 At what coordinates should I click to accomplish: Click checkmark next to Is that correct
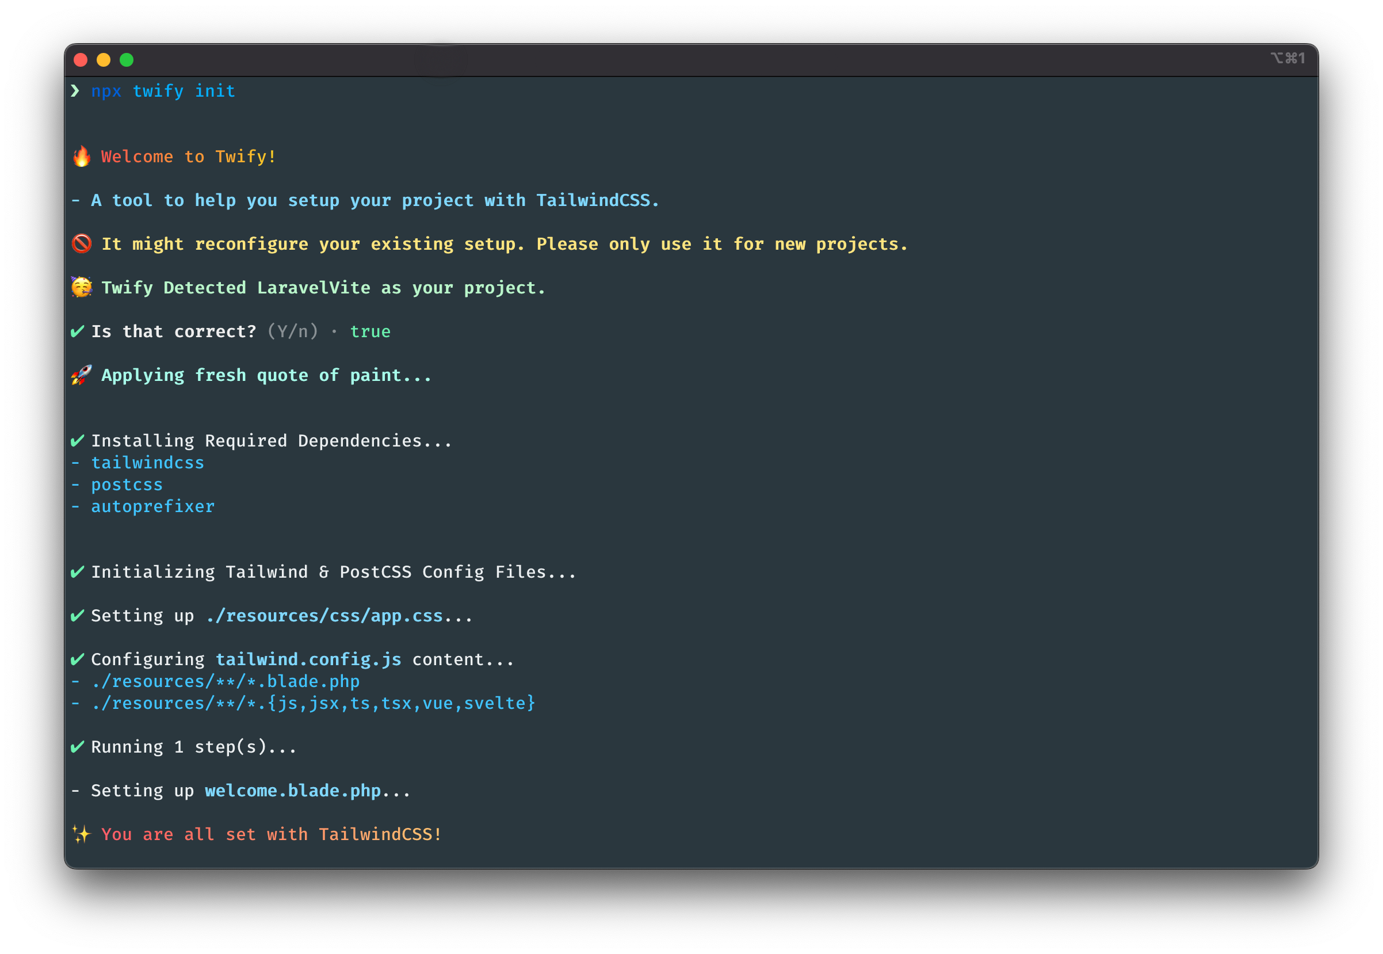point(77,332)
